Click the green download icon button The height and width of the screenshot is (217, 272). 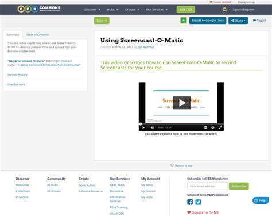point(184,21)
